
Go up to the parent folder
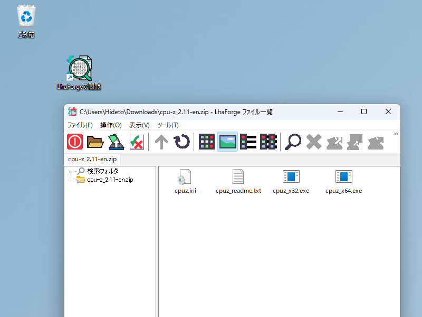click(161, 142)
